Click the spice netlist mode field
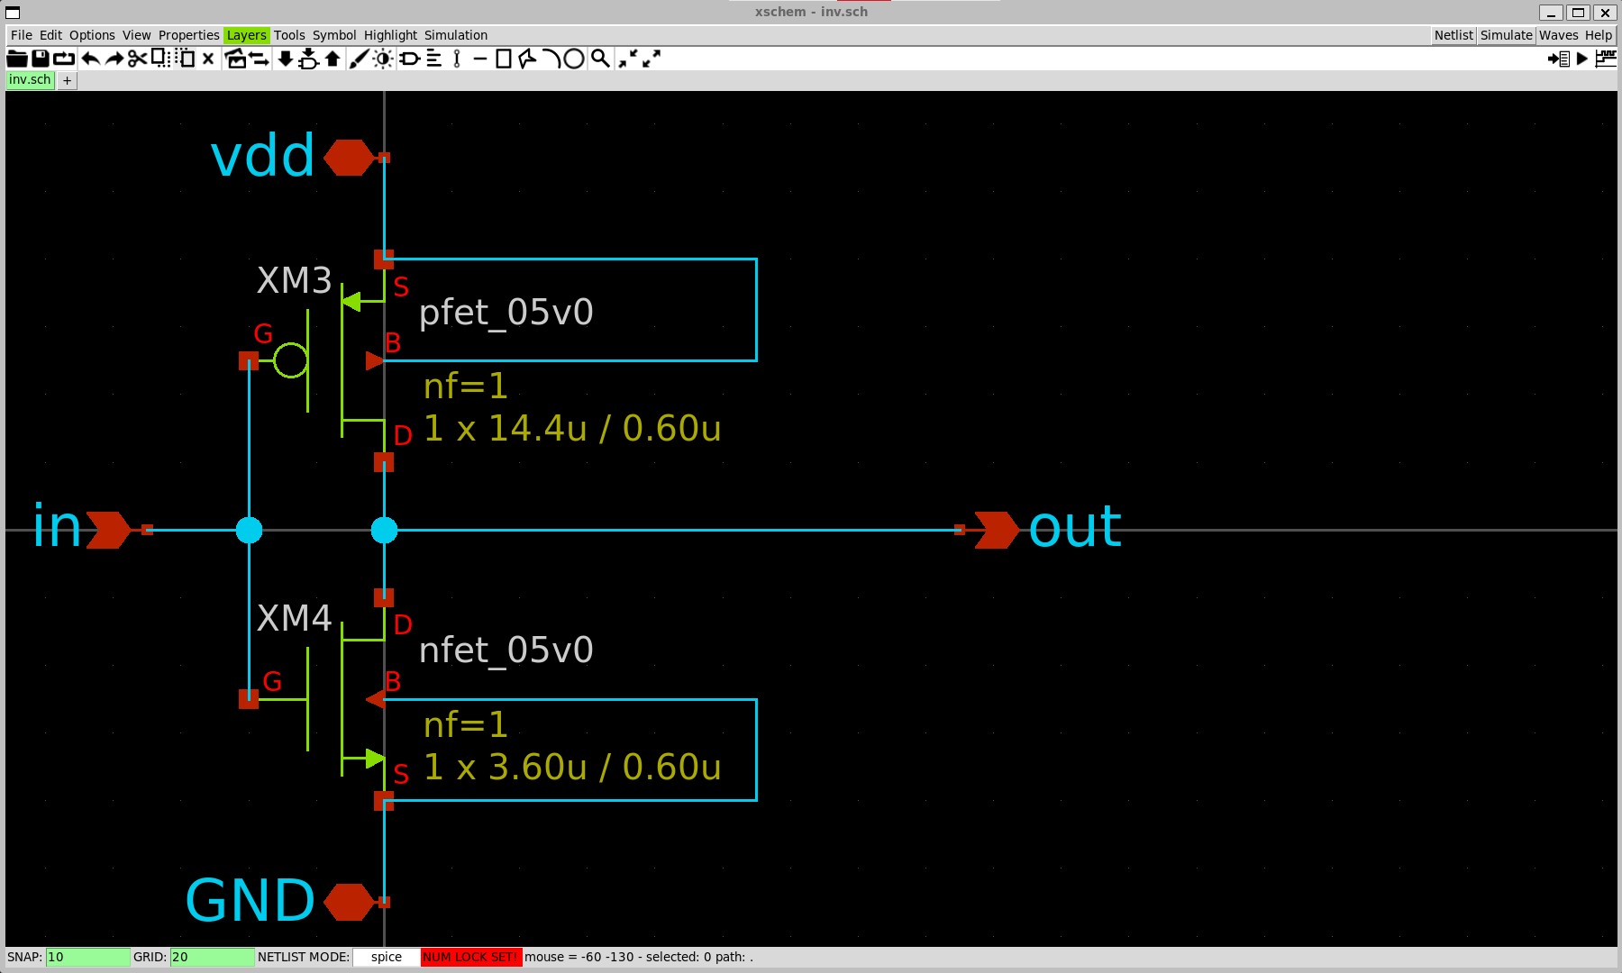The width and height of the screenshot is (1622, 973). pyautogui.click(x=387, y=957)
